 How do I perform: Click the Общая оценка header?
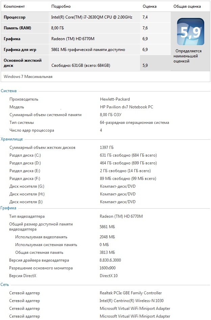point(187,6)
